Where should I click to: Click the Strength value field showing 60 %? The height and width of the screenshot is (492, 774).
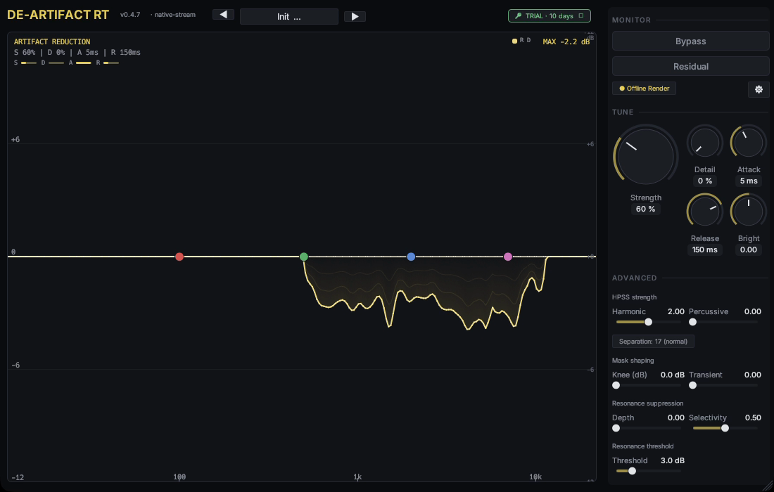click(646, 209)
